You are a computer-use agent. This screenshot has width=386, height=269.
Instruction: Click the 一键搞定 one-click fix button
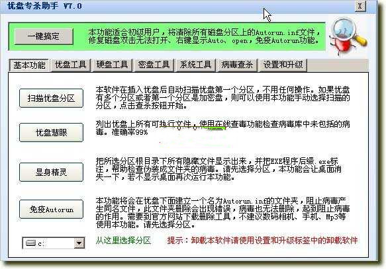click(x=44, y=36)
